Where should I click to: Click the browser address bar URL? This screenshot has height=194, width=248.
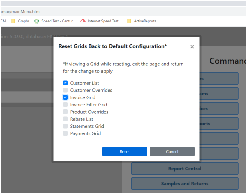(x=20, y=12)
